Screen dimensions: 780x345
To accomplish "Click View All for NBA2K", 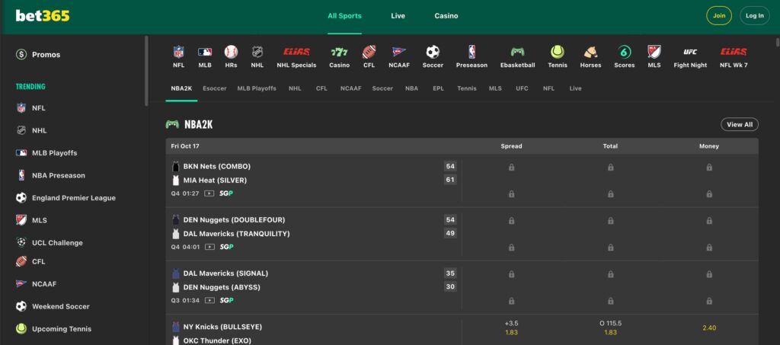I will [x=739, y=124].
